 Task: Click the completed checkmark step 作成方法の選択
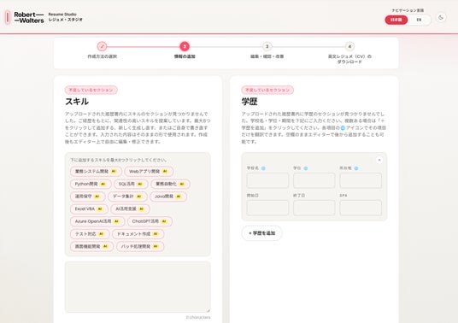point(102,46)
